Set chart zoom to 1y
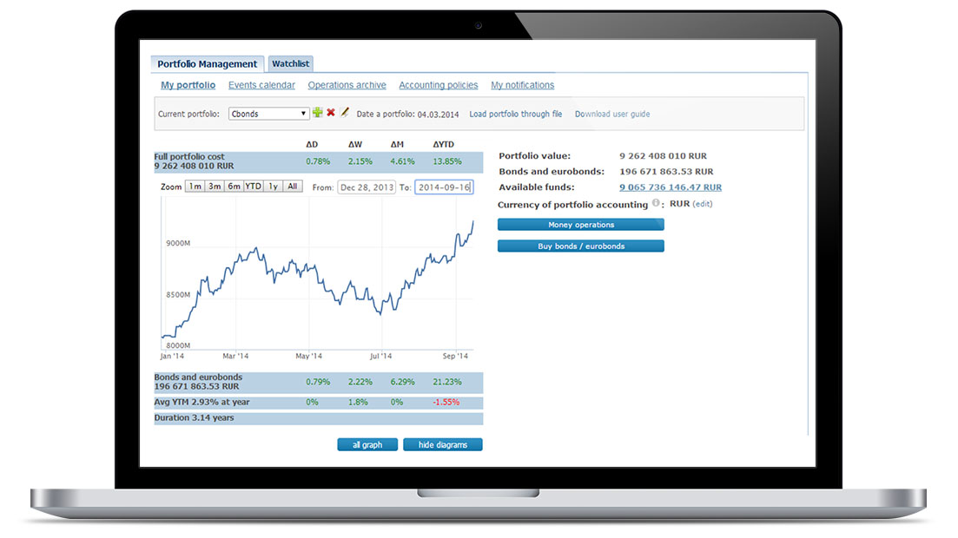The width and height of the screenshot is (958, 538). pos(273,187)
